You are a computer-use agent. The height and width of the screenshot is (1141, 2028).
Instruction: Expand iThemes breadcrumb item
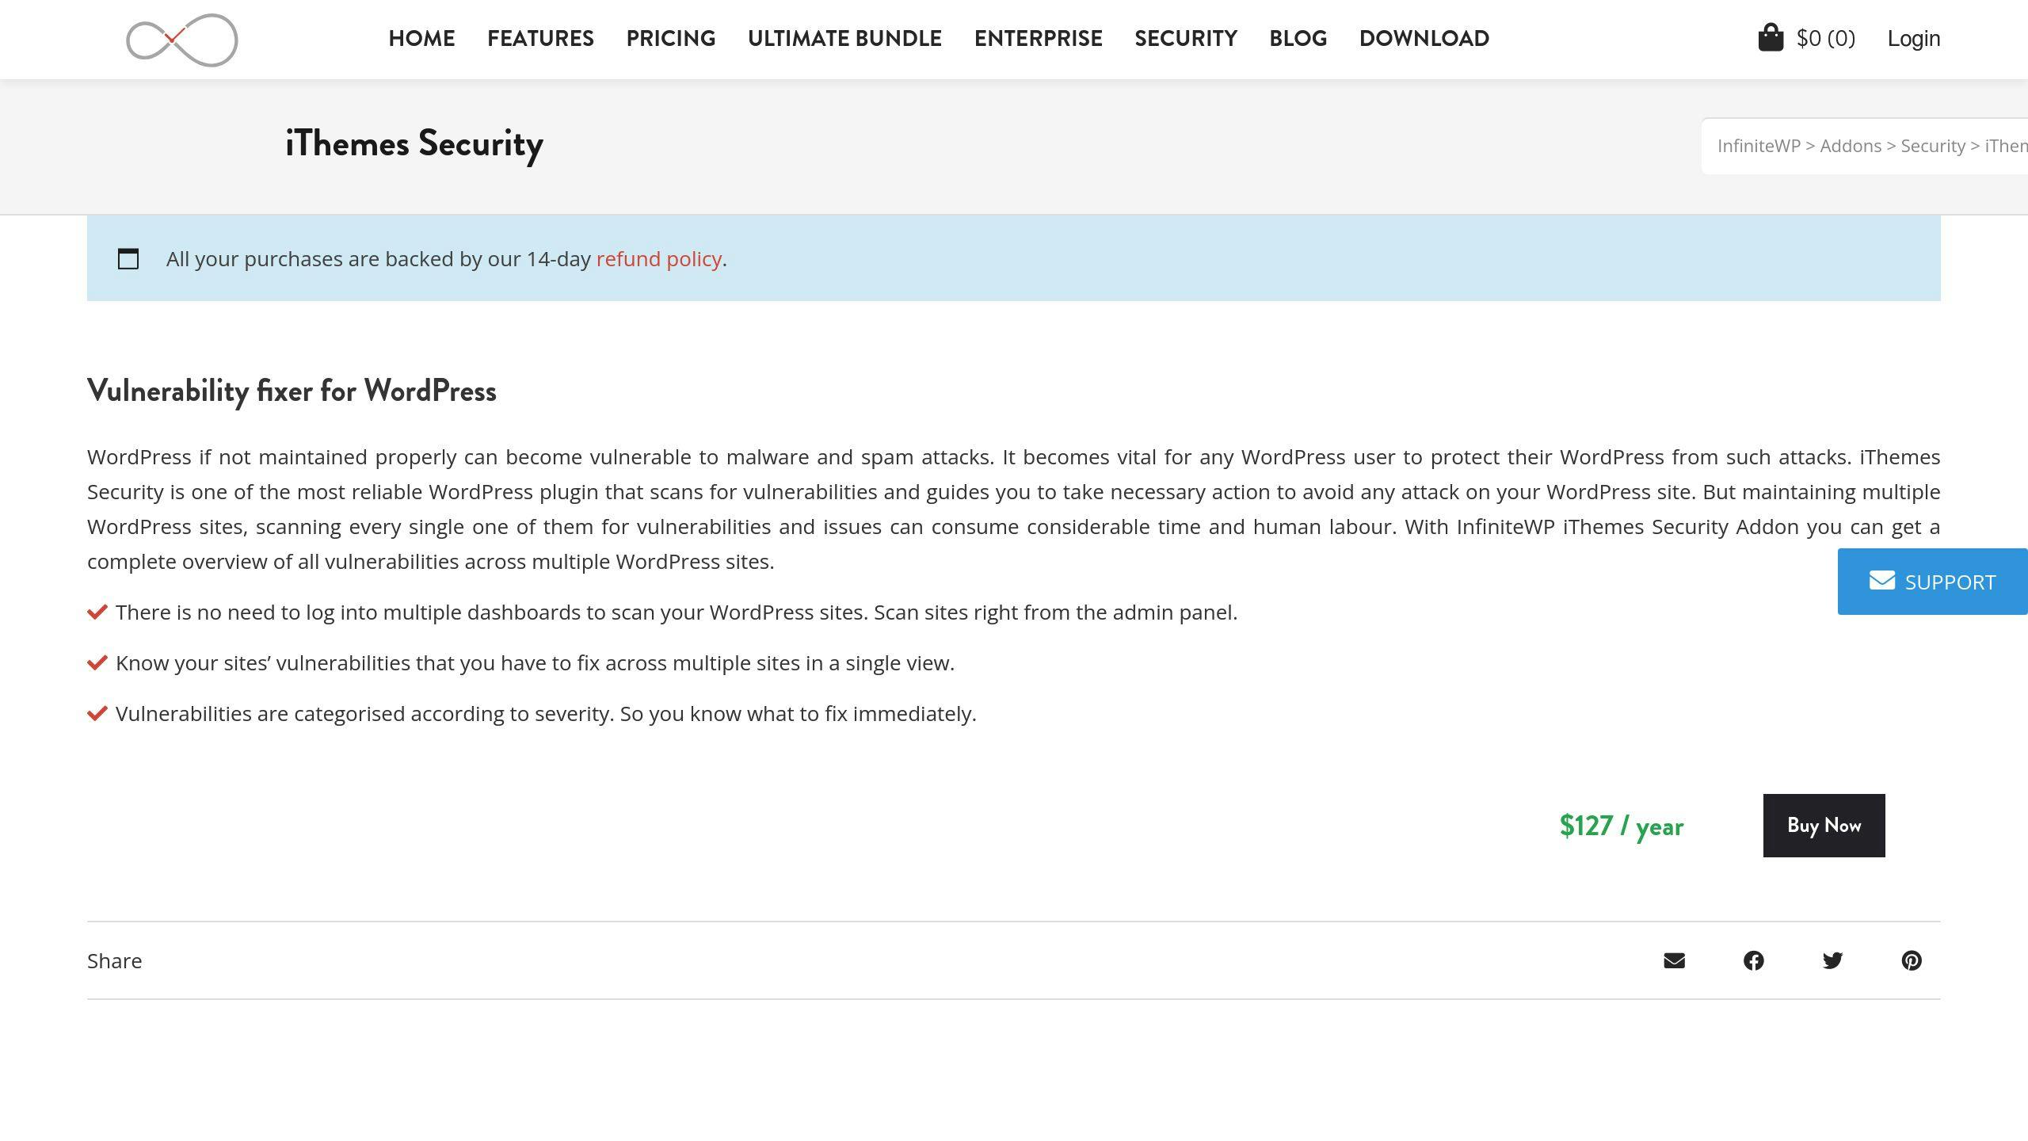tap(2008, 145)
